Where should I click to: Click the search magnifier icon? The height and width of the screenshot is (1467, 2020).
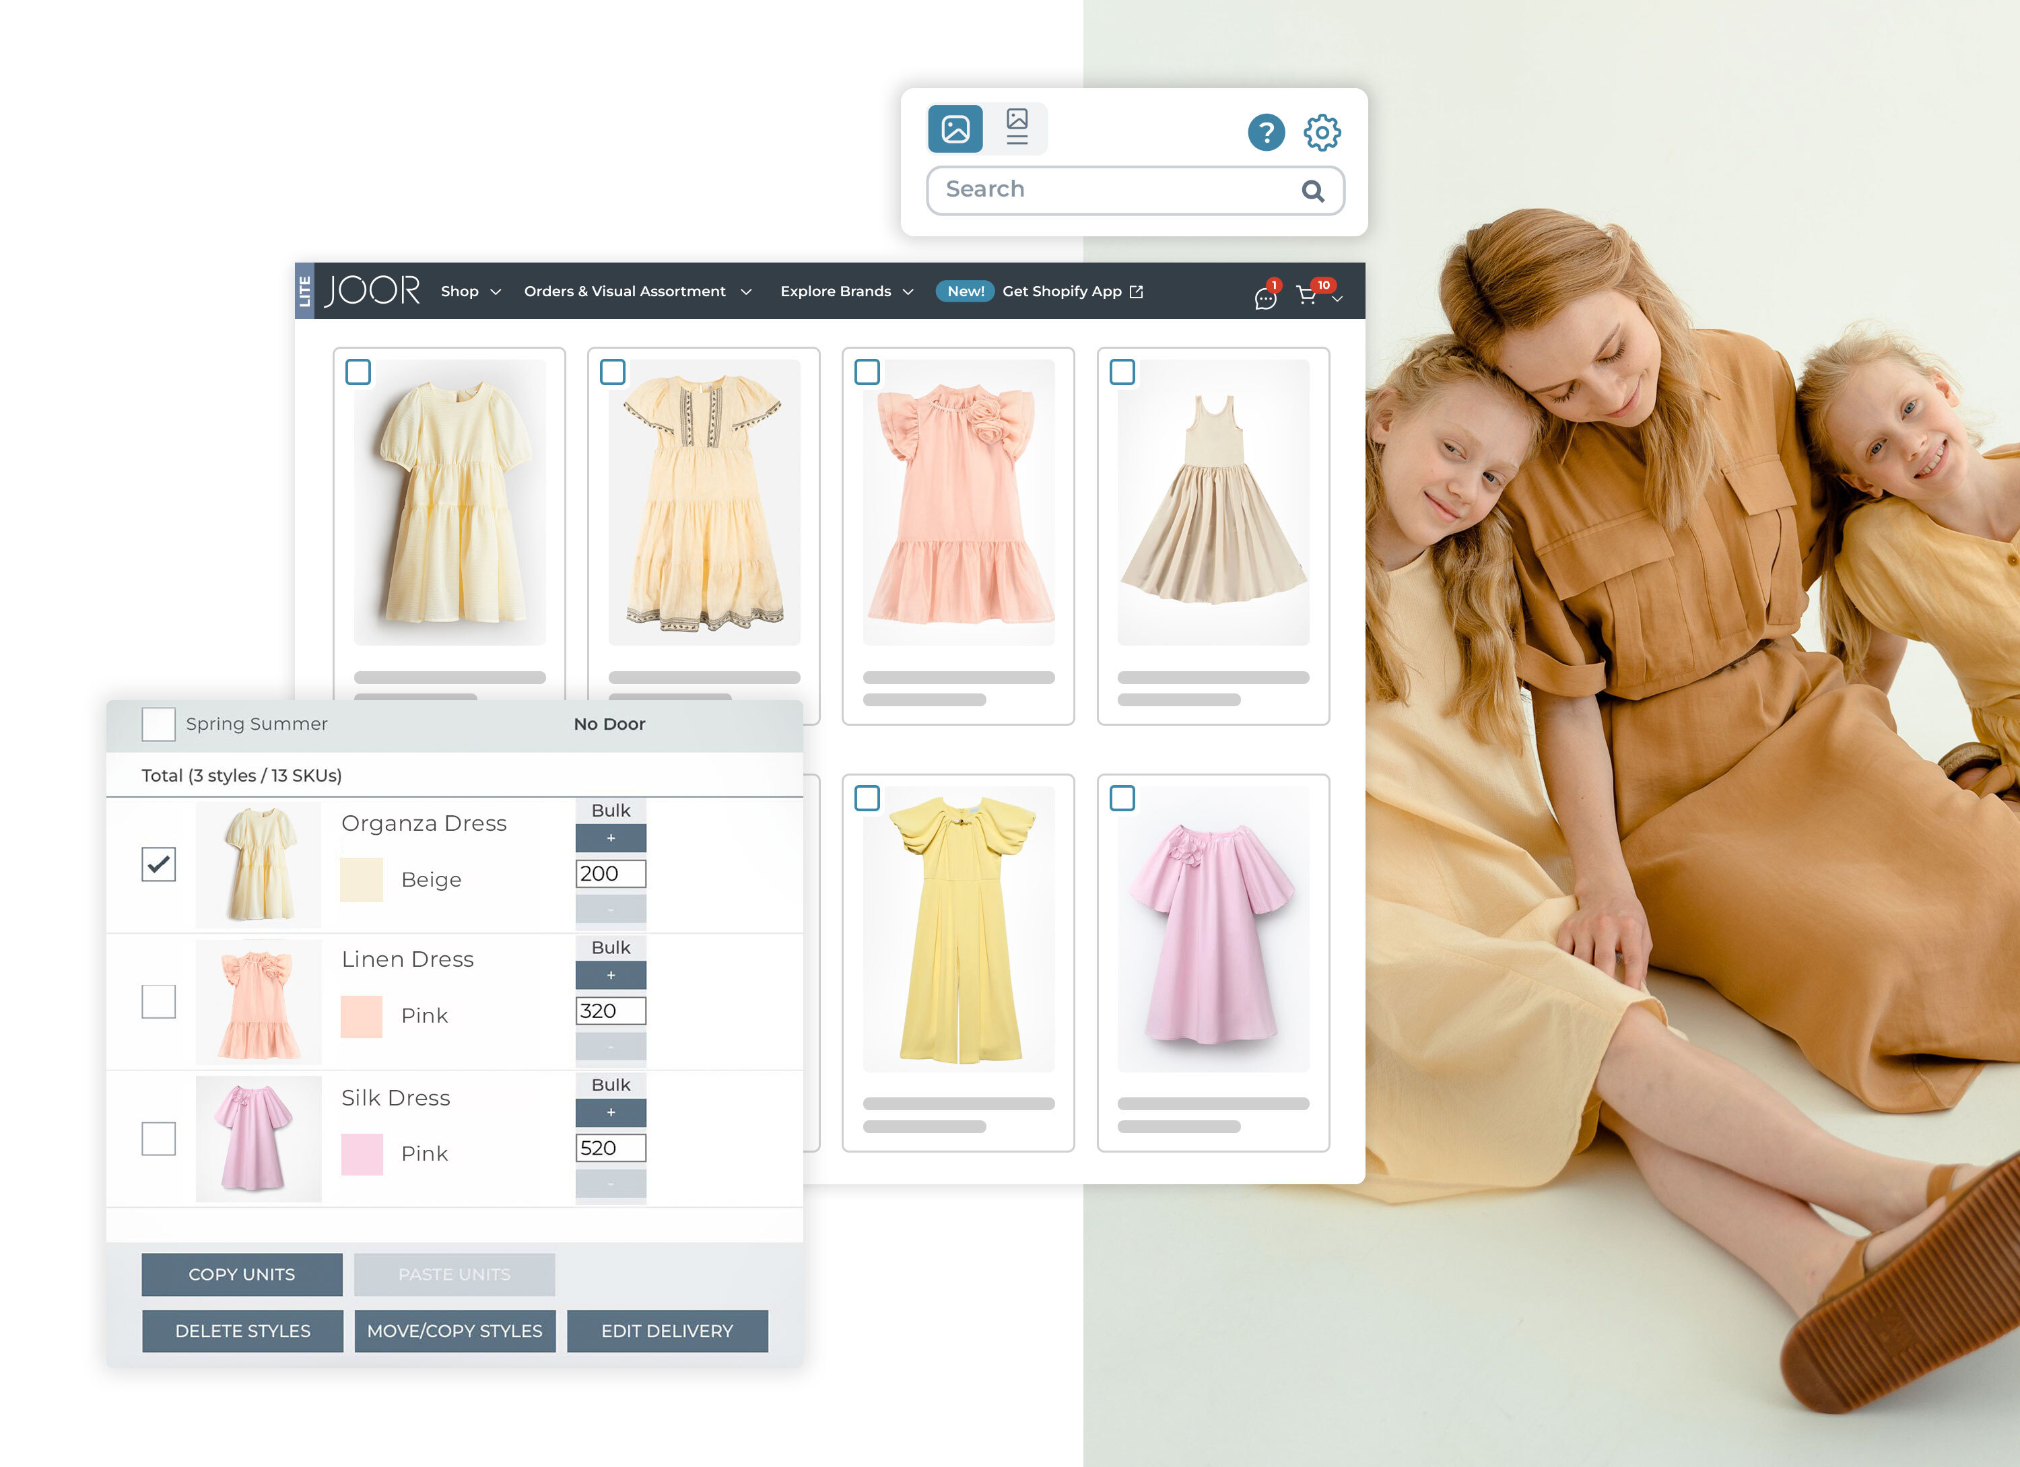coord(1313,190)
